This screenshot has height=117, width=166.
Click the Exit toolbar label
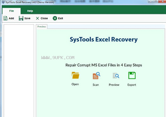(60, 18)
